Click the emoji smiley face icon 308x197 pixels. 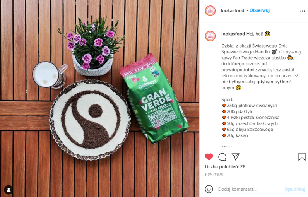[x=209, y=189]
